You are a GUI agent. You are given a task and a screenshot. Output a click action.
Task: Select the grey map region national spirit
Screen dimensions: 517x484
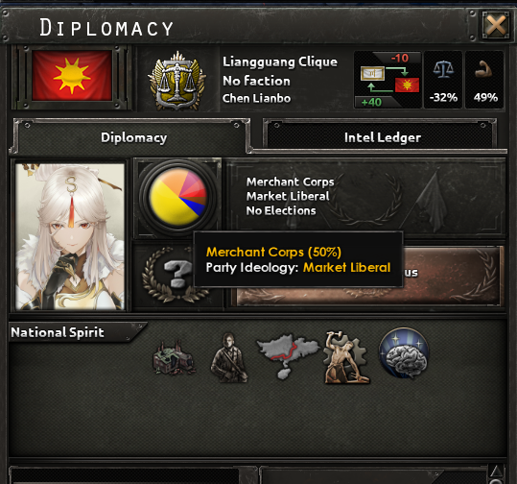point(288,355)
